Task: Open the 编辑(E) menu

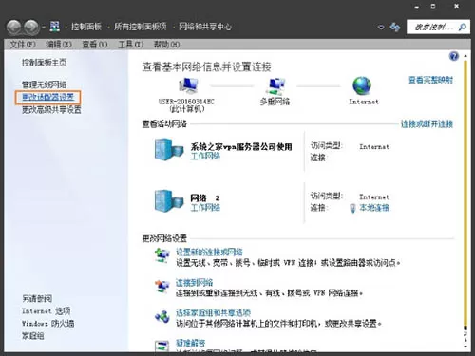Action: point(59,45)
